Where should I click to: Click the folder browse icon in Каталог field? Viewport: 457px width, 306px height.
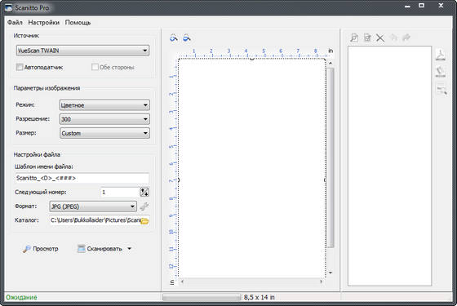coord(145,221)
